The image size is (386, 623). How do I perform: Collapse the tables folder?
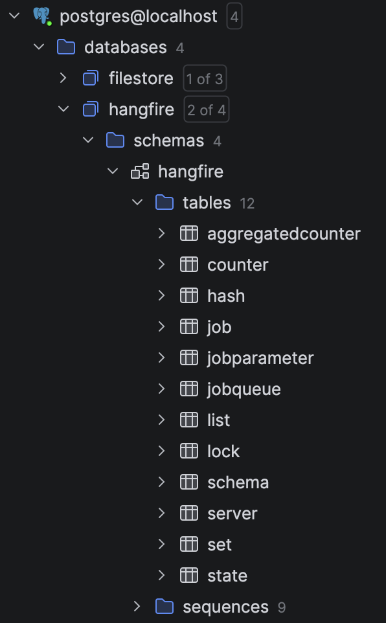tap(137, 202)
